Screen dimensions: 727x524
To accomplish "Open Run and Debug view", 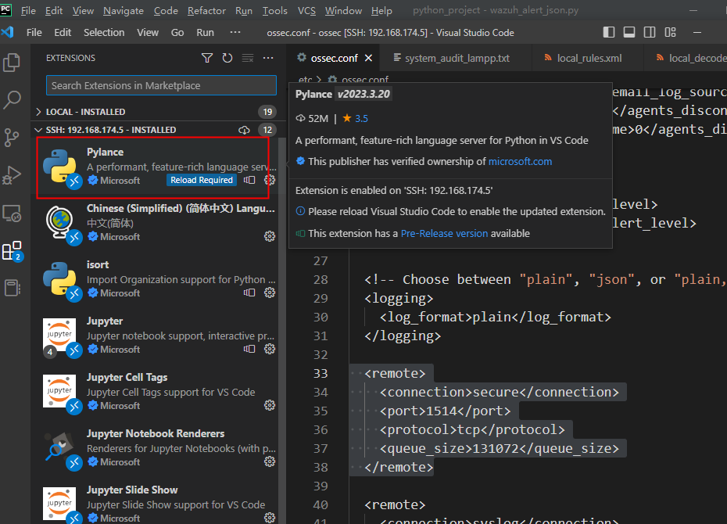I will [x=12, y=175].
